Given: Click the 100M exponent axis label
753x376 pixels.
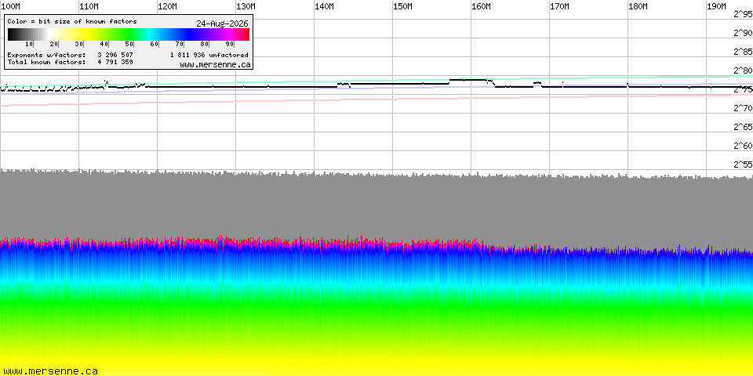Looking at the screenshot, I should pyautogui.click(x=10, y=6).
